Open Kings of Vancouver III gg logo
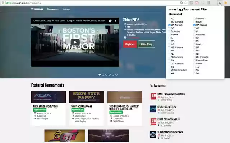This screenshot has width=230, height=143. [153, 122]
